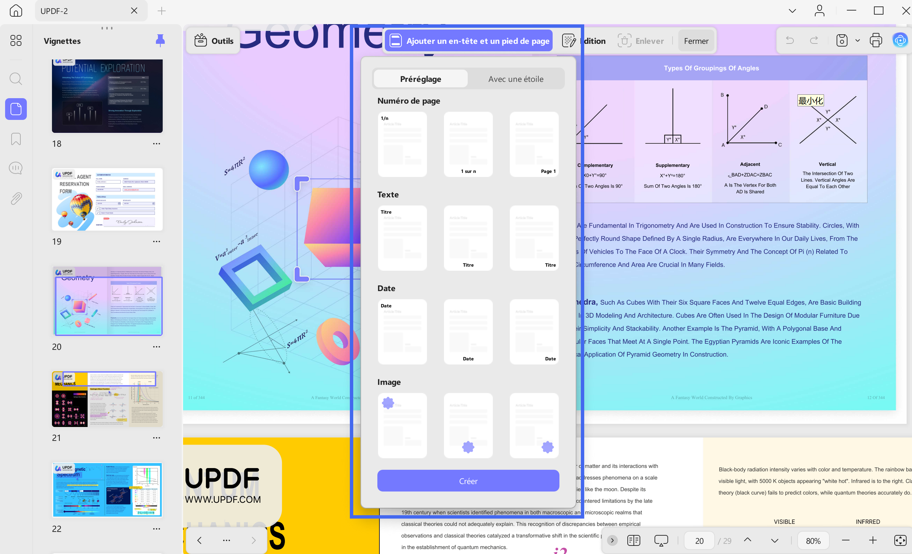Switch to the Avec une étoile tab
912x554 pixels.
tap(516, 79)
